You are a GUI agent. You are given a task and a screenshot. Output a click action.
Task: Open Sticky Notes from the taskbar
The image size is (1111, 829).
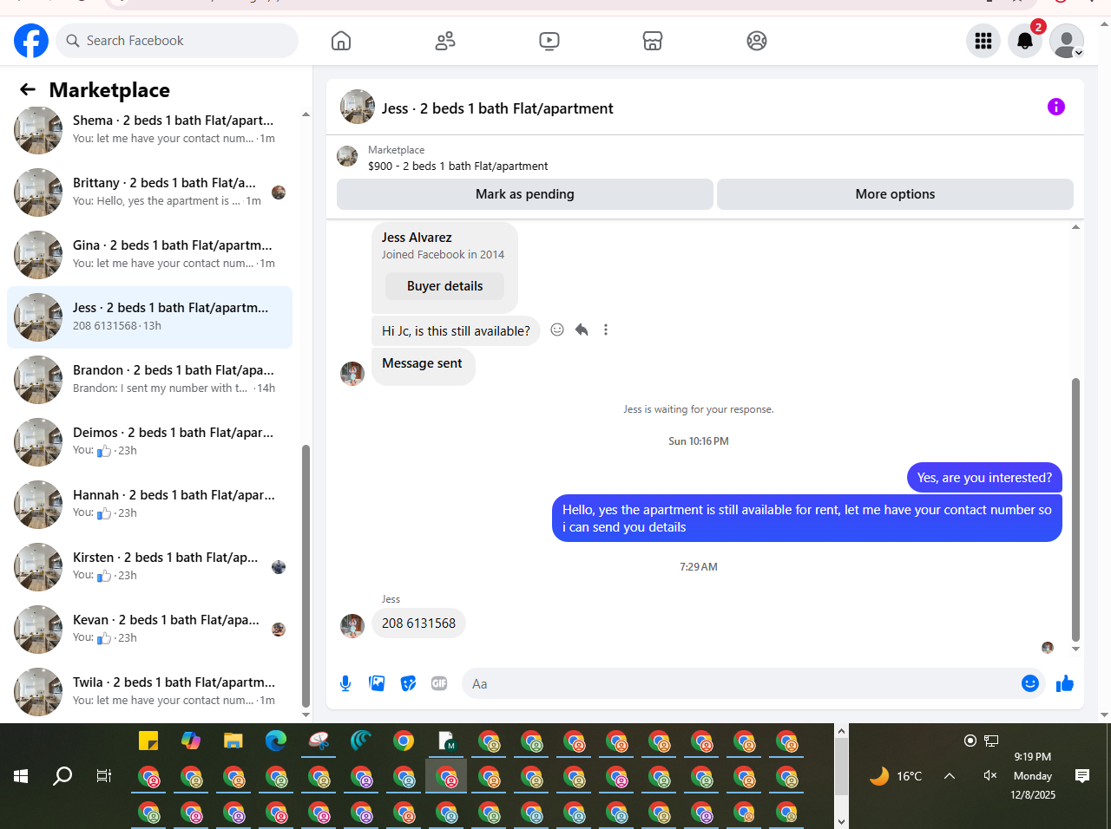(x=148, y=741)
